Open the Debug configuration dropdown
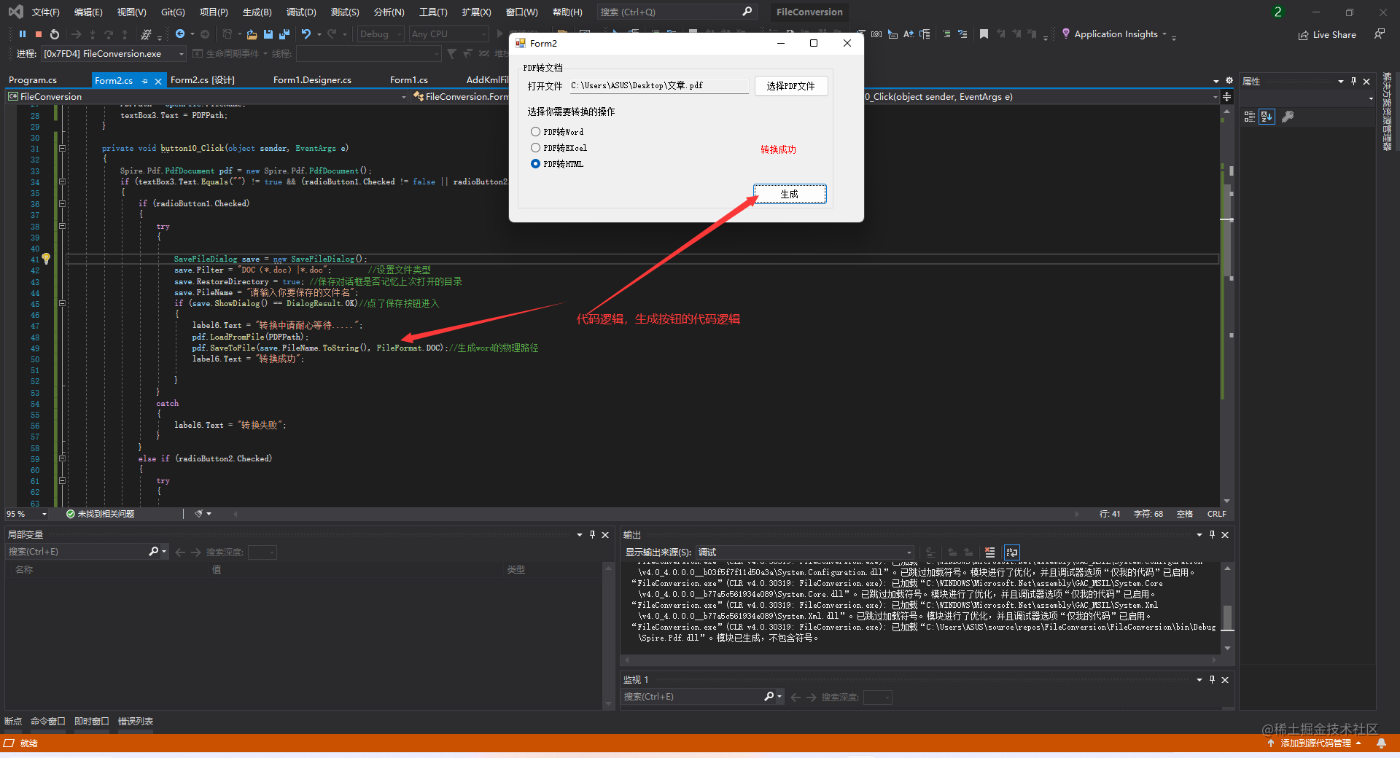The width and height of the screenshot is (1400, 758). coord(380,34)
